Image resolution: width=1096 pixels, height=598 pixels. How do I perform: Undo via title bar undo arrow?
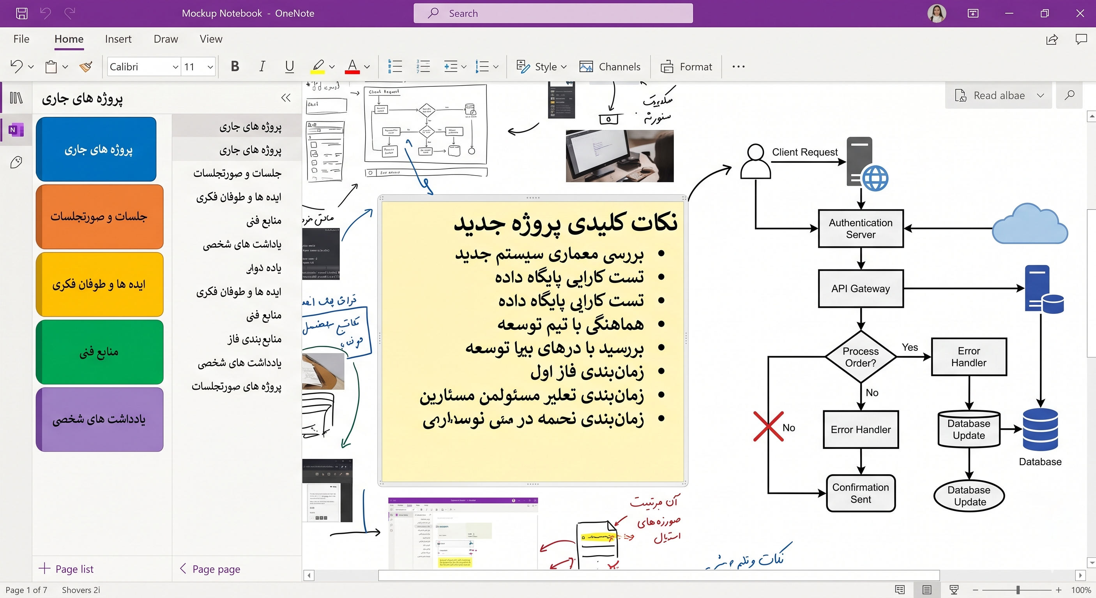coord(46,13)
